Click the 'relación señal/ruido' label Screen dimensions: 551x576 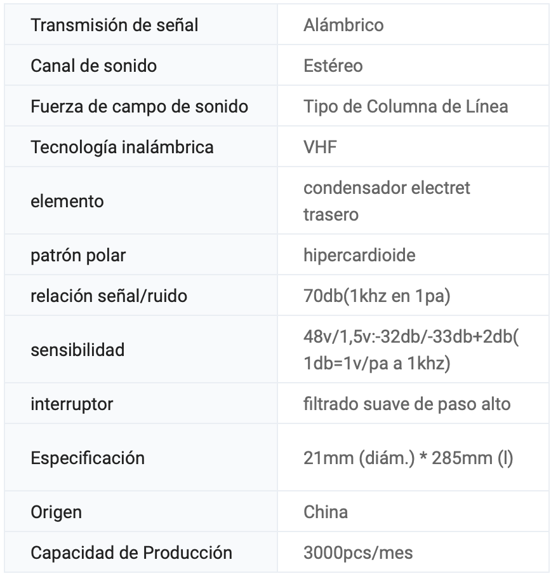coord(109,296)
